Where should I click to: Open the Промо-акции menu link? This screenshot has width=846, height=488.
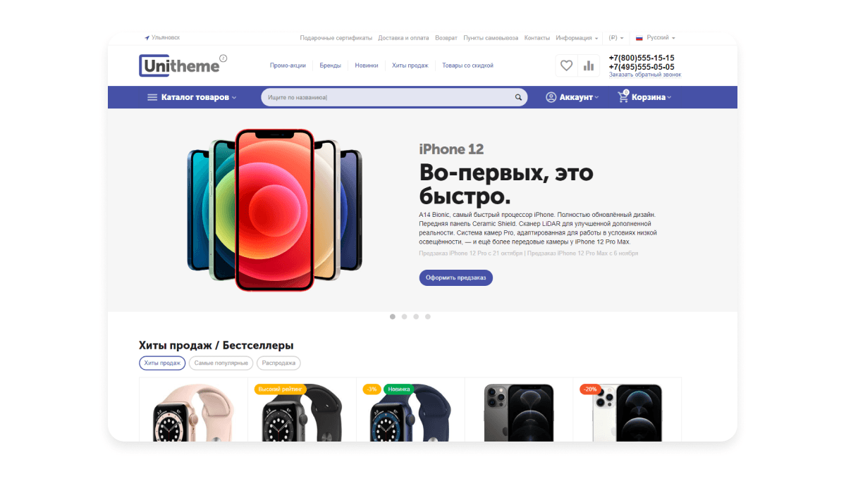(x=288, y=65)
